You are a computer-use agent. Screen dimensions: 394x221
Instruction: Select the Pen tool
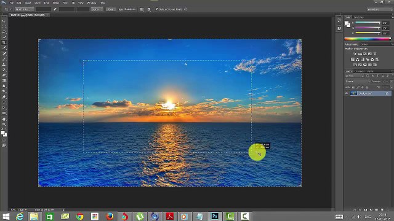[4, 97]
